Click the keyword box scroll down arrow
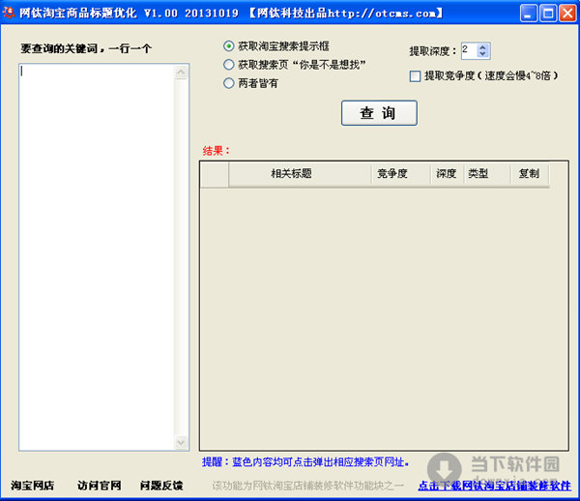The image size is (580, 501). (182, 442)
